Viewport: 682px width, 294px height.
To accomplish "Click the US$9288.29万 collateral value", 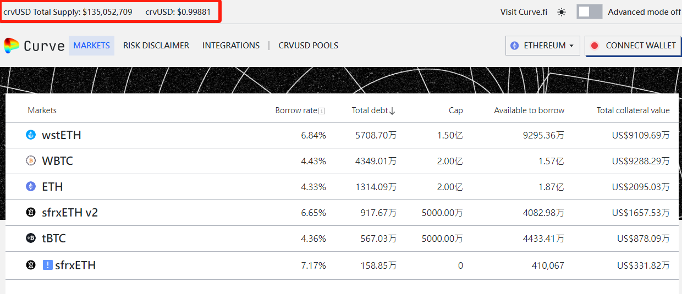I will point(641,161).
